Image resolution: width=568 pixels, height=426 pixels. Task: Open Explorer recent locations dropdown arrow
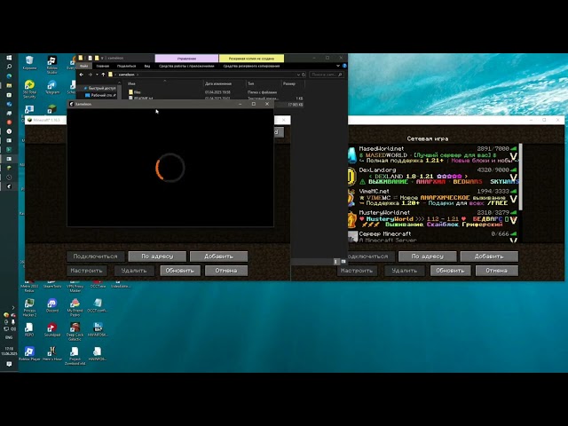(97, 75)
